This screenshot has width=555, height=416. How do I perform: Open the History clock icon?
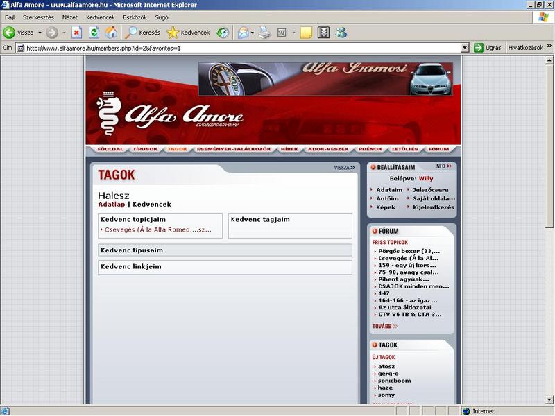[223, 33]
